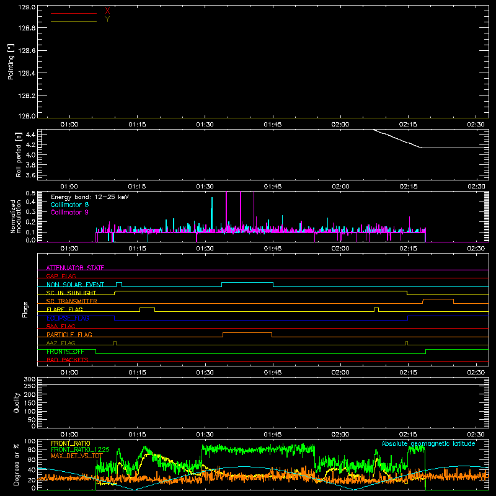Select the orange MAX_DET_VS_TOT legend entry

(x=77, y=456)
